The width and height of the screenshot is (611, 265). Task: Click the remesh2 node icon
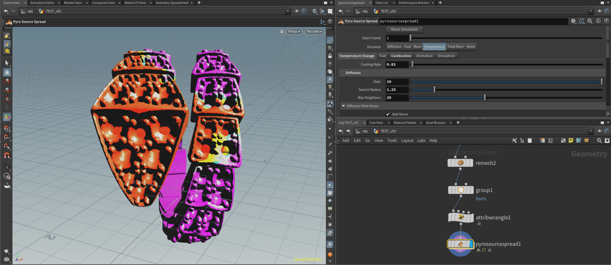[460, 162]
